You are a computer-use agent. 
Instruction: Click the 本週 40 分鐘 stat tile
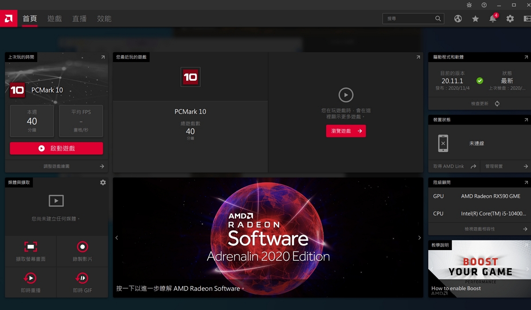32,121
